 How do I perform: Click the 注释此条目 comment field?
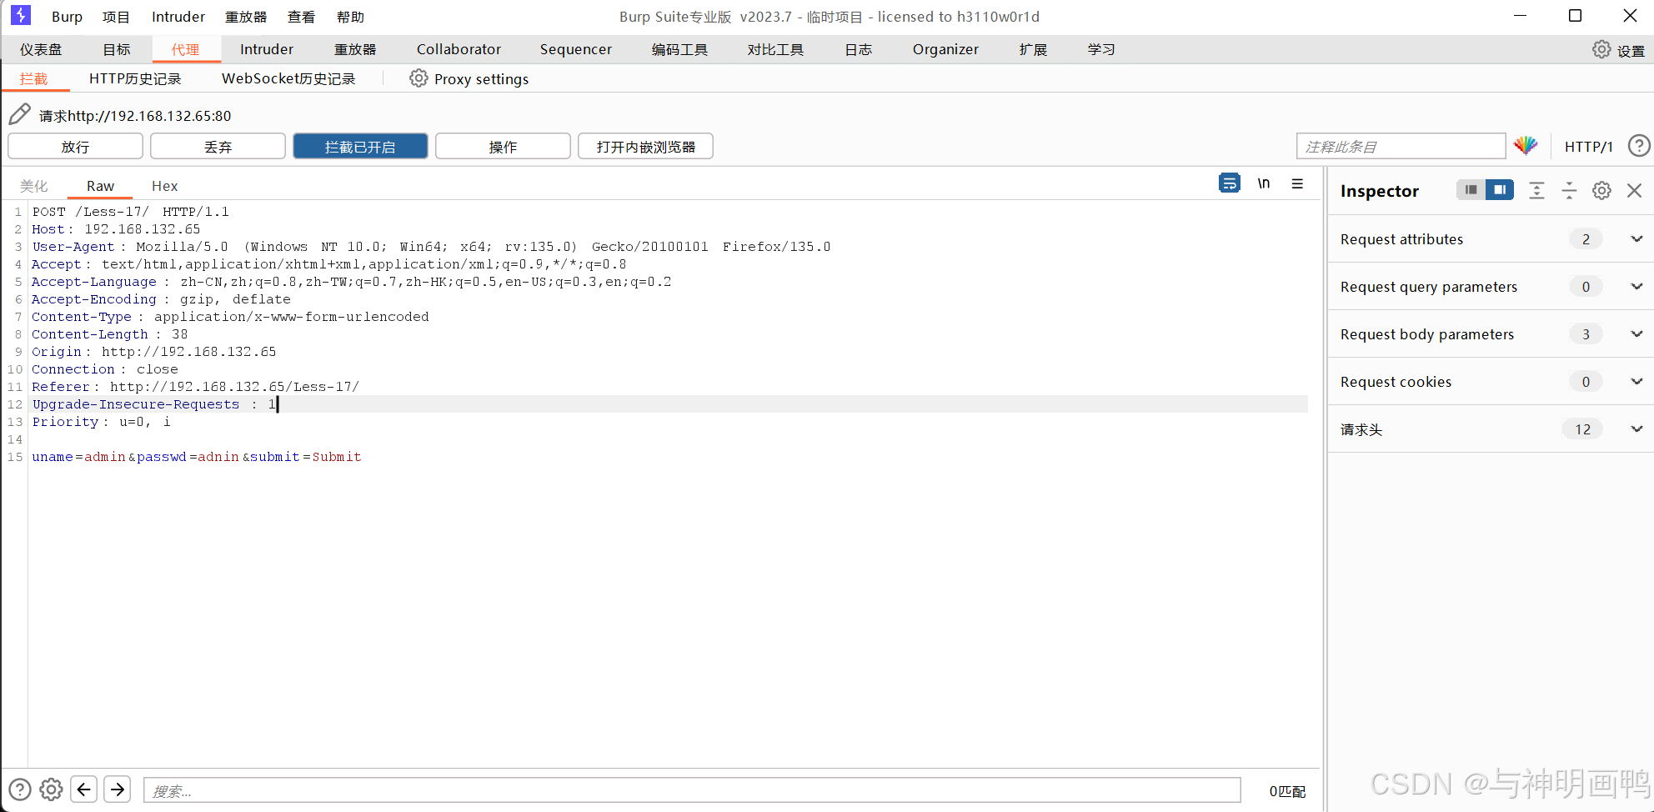click(x=1401, y=147)
